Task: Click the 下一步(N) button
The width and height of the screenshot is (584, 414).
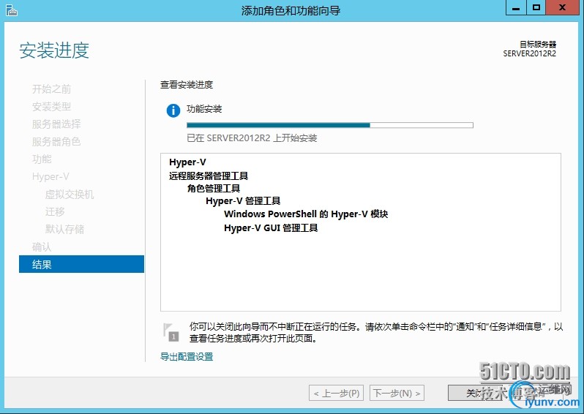Action: [x=397, y=393]
